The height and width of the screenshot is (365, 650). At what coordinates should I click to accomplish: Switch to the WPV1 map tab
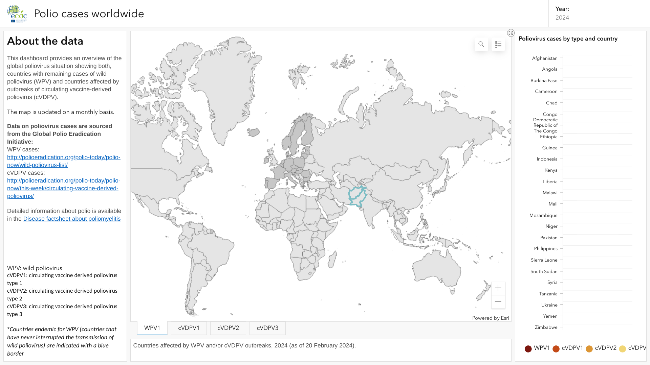coord(152,328)
